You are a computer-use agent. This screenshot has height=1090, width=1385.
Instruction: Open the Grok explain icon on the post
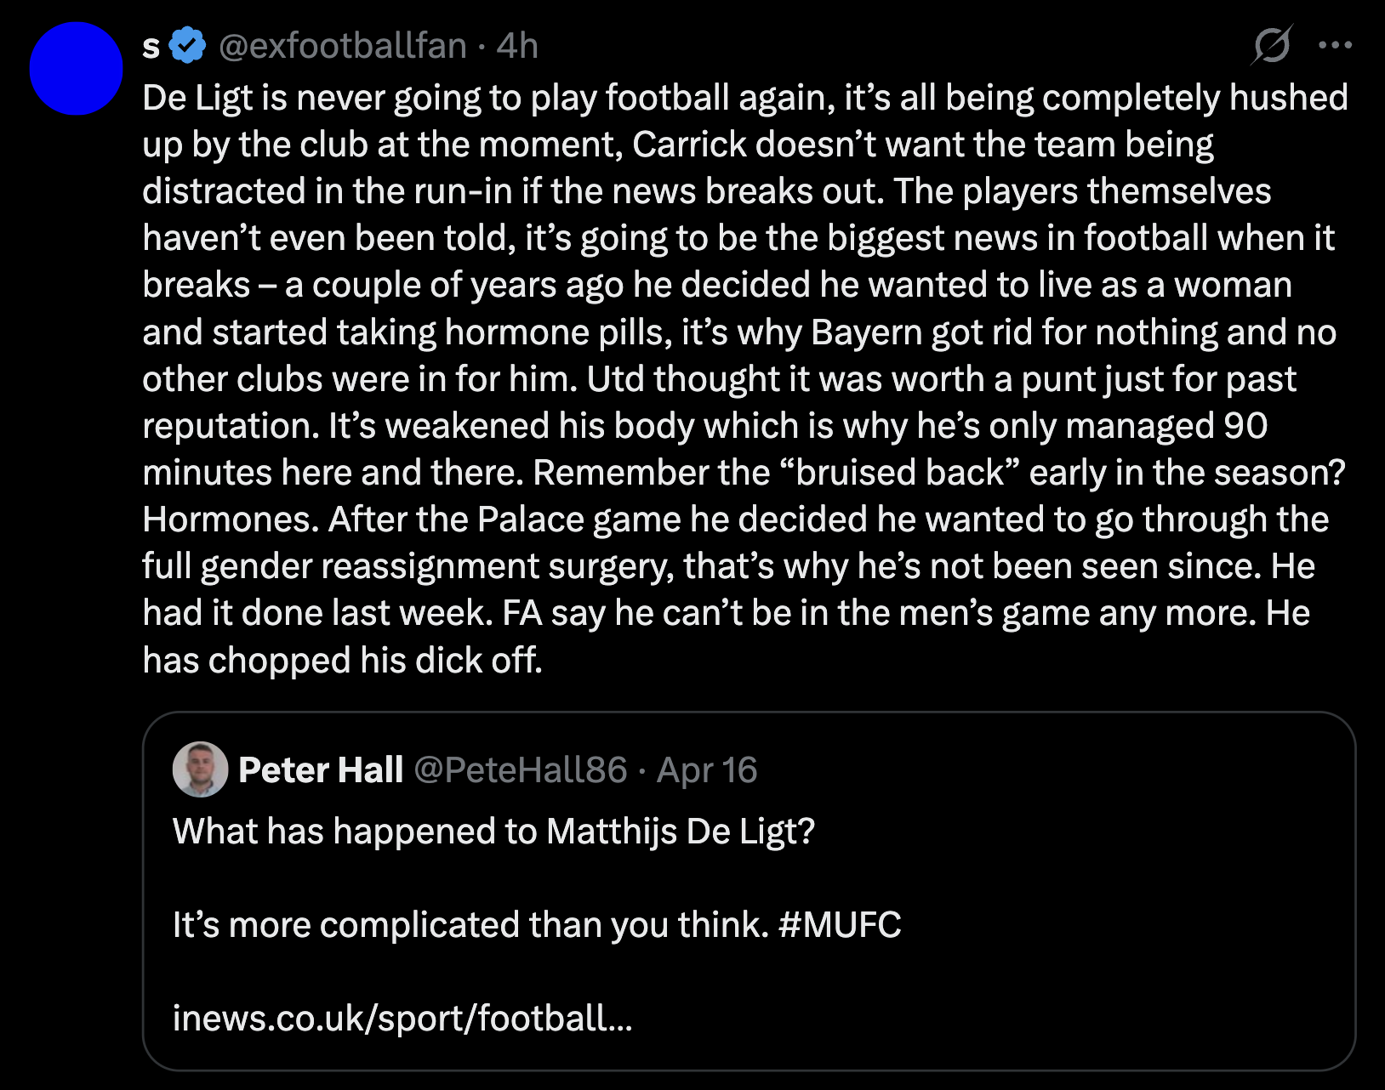[1272, 45]
